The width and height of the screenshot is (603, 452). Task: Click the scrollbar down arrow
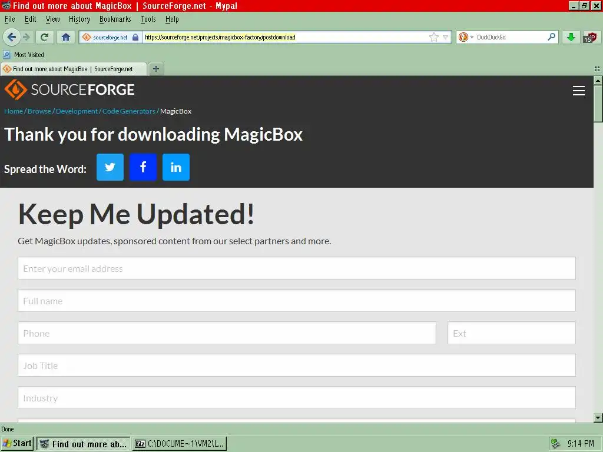pyautogui.click(x=598, y=418)
